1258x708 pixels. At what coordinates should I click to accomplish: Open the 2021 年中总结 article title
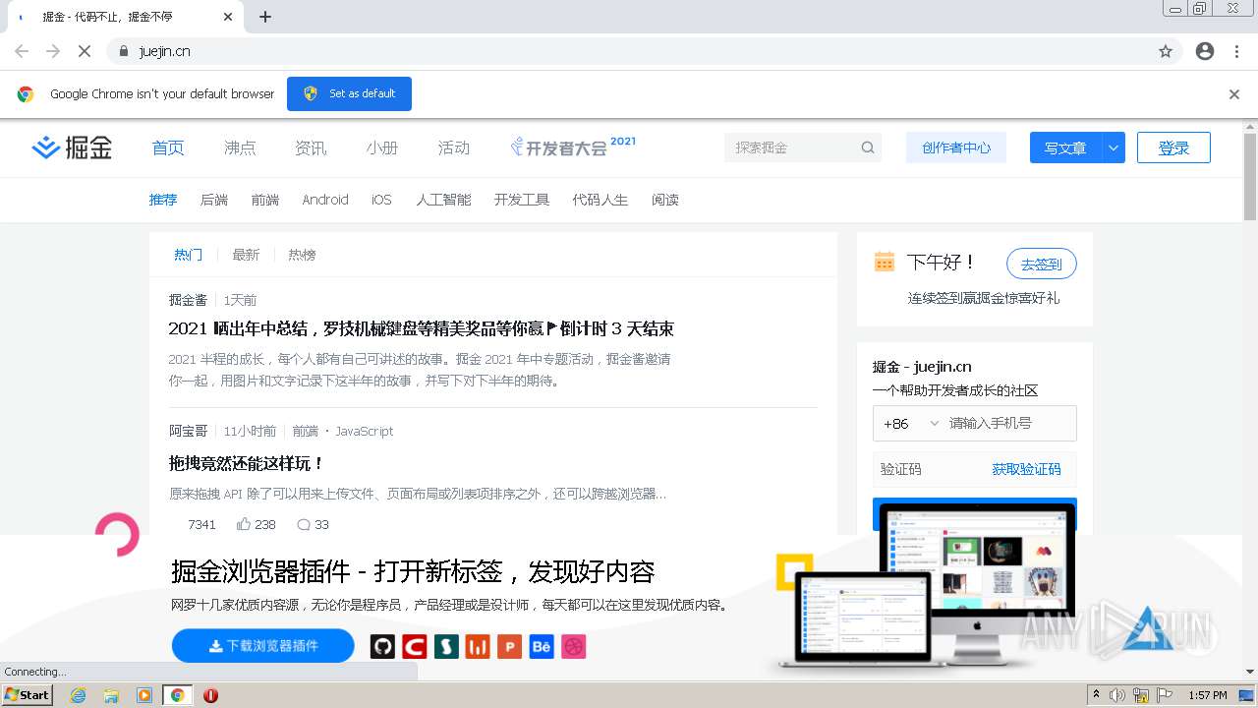coord(422,328)
